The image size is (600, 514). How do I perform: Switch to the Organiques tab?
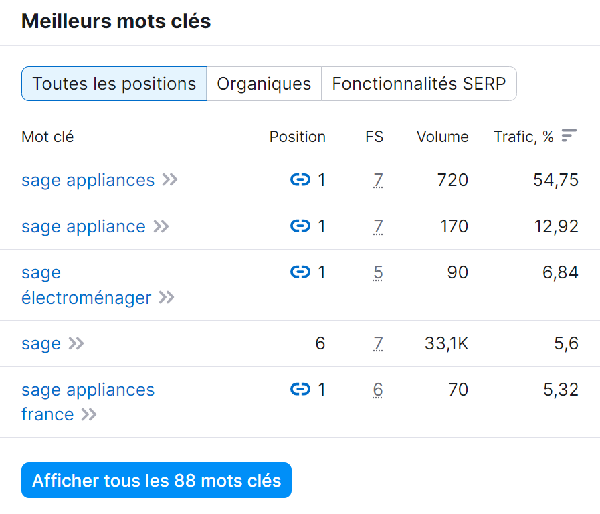click(x=264, y=84)
